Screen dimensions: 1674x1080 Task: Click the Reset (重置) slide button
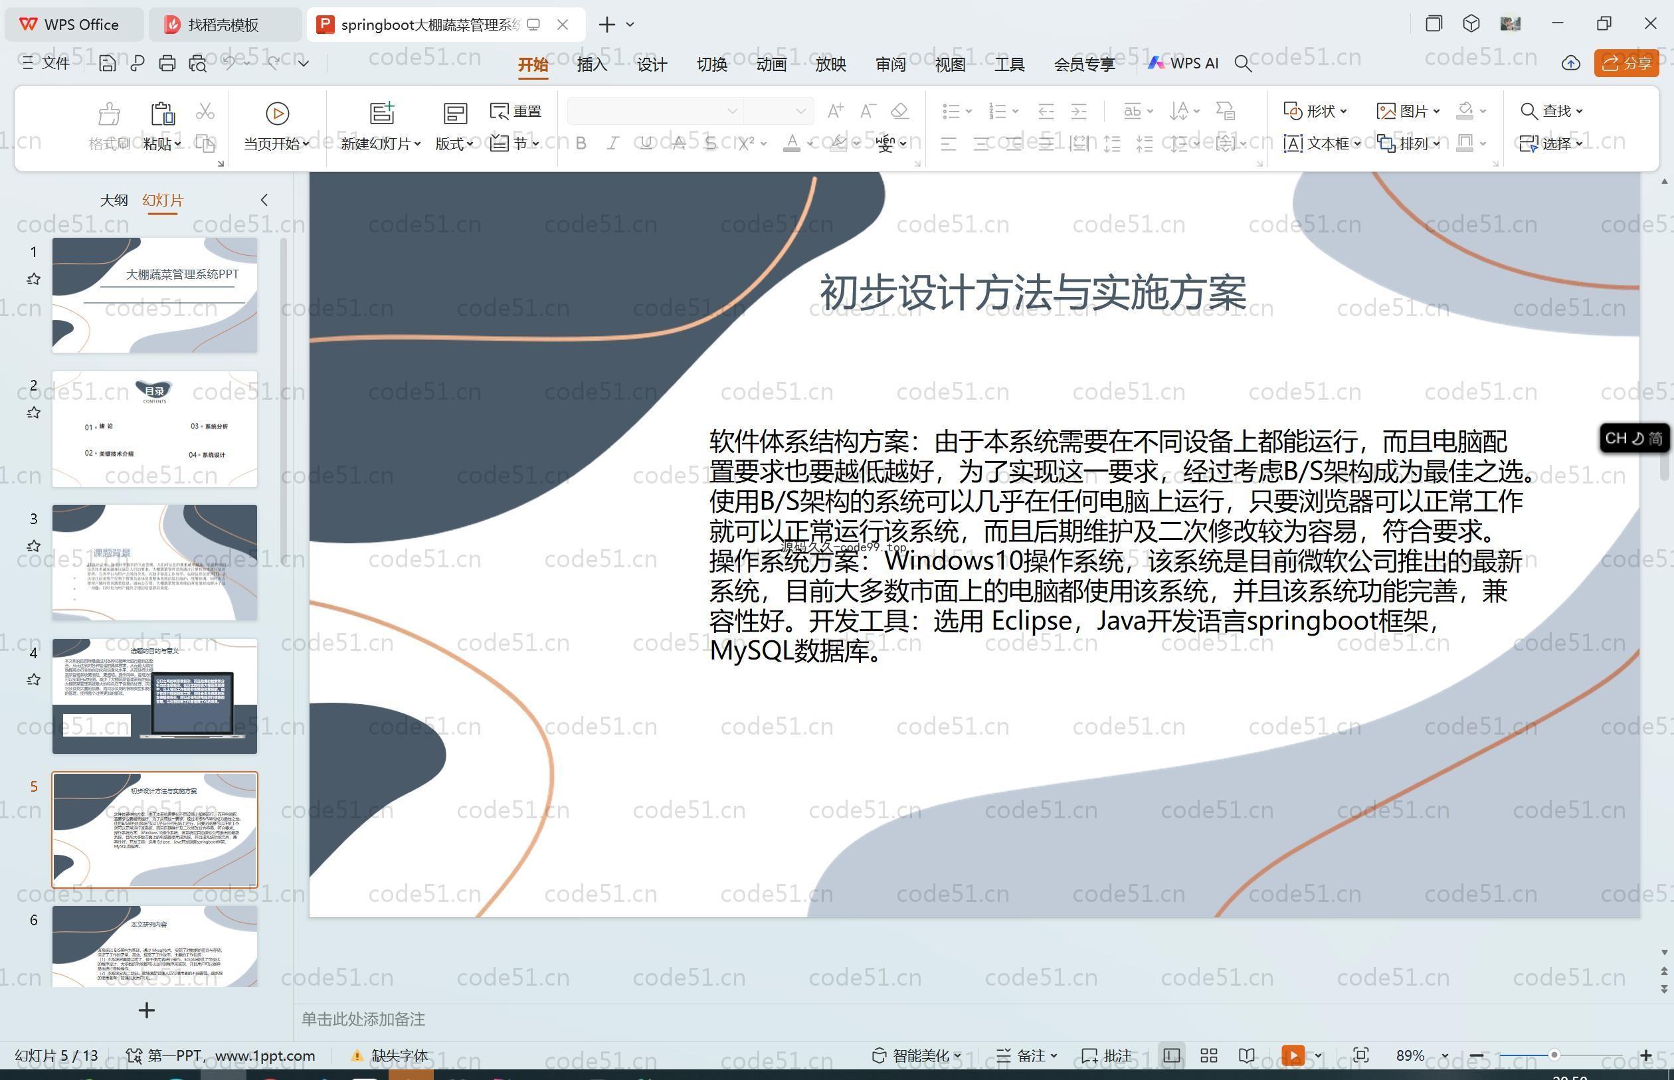(x=516, y=111)
